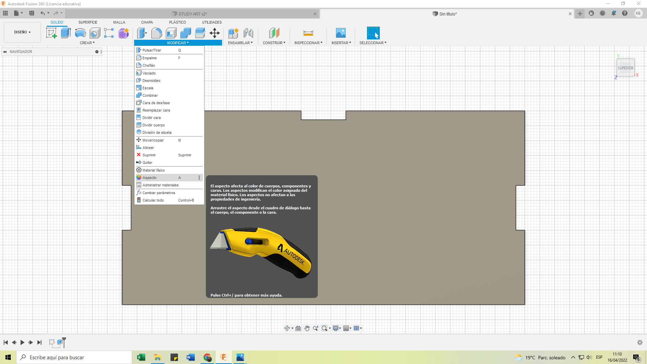Expand the CONSTRUIR dropdown
This screenshot has width=647, height=364.
[274, 43]
